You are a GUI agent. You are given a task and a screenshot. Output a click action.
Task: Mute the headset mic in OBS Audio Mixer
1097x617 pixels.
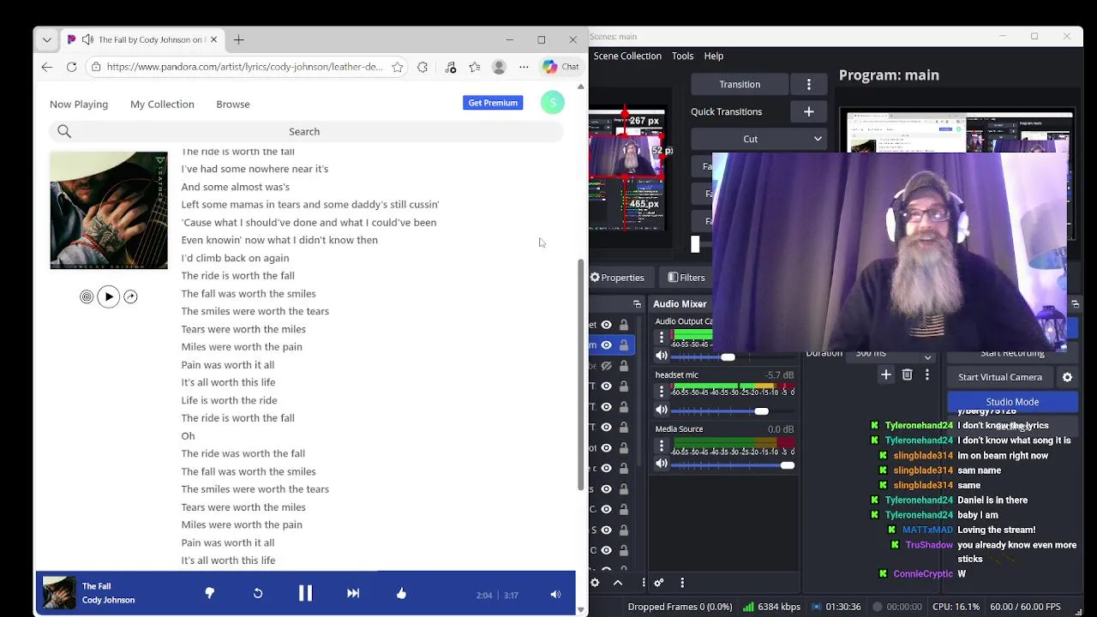[662, 410]
